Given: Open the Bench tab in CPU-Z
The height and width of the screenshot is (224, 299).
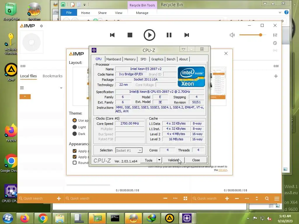Looking at the screenshot, I should click(171, 59).
